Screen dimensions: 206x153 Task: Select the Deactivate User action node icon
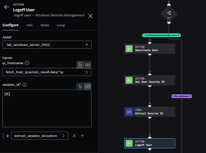[x=129, y=49]
